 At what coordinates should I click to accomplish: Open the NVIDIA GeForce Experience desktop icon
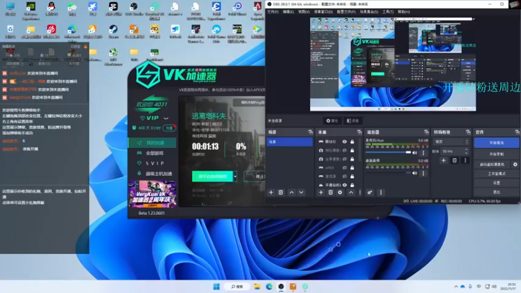(31, 10)
